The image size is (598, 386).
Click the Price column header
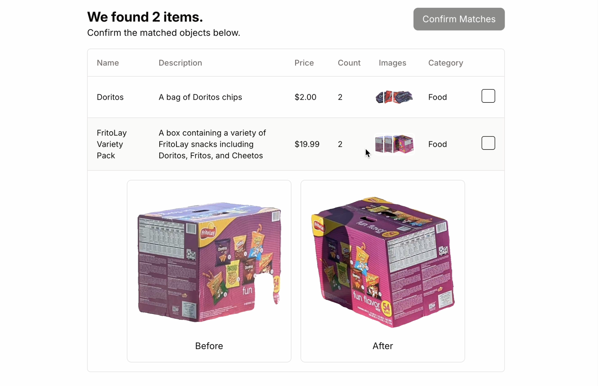pyautogui.click(x=304, y=63)
